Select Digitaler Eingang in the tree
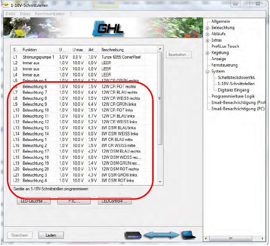This screenshot has height=246, width=270. click(x=233, y=90)
